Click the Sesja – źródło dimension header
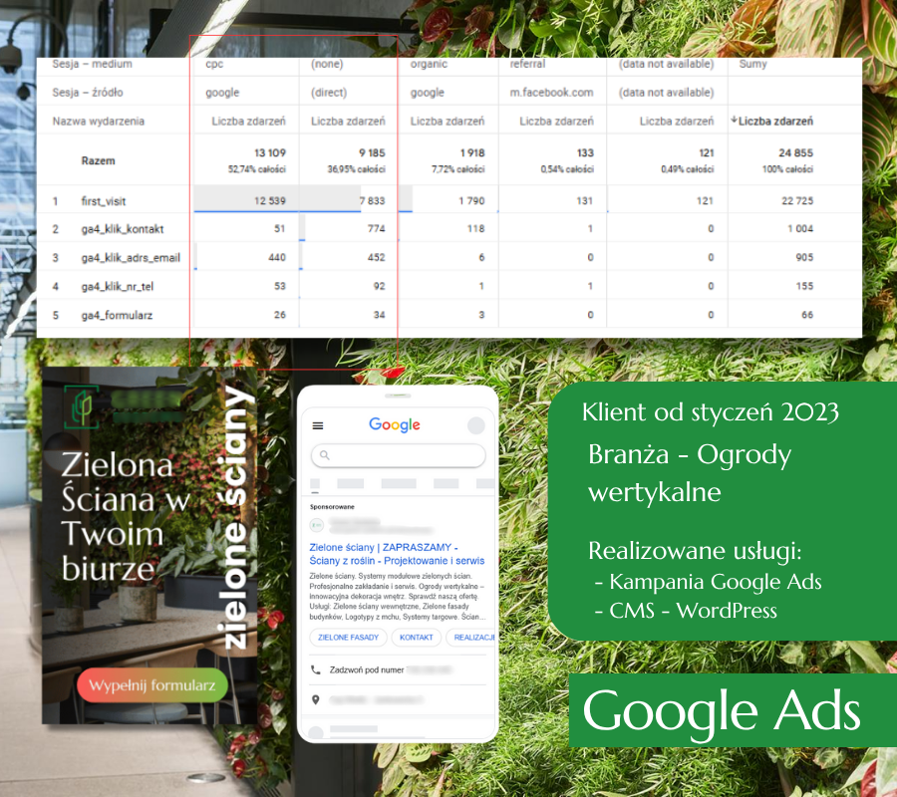The width and height of the screenshot is (897, 797). [x=88, y=93]
